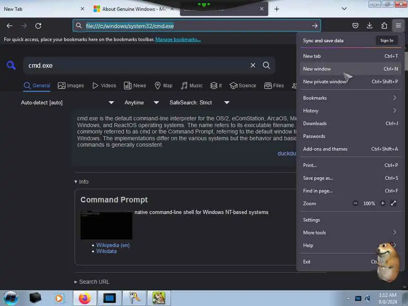
Task: Open the network tray icon
Action: (358, 298)
